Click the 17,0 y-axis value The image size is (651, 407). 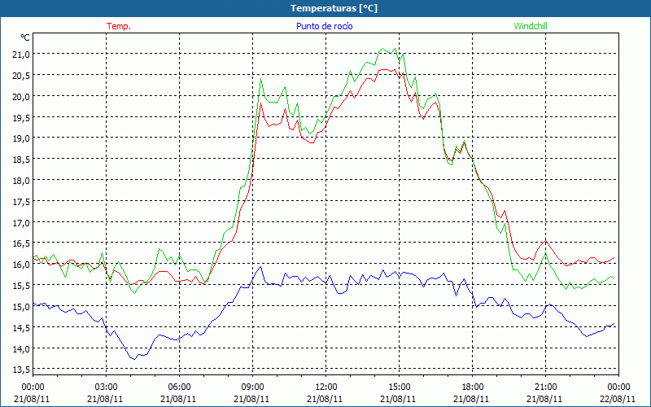click(x=21, y=222)
